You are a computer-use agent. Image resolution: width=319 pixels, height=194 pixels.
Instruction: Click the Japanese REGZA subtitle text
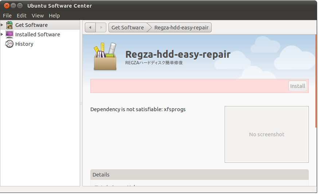click(154, 63)
